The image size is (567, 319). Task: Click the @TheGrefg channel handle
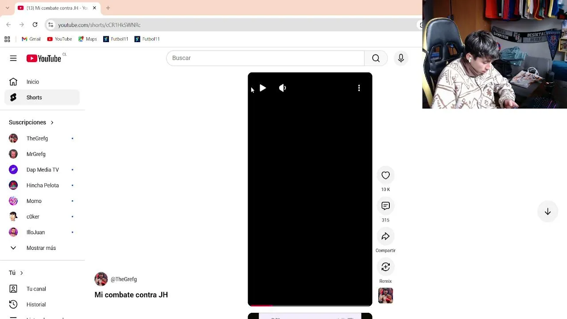tap(124, 279)
